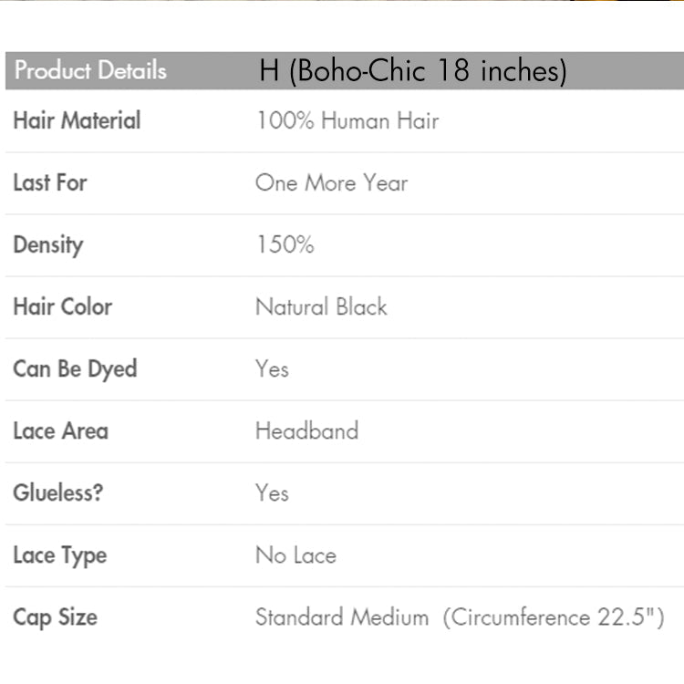Click the Glueless? row label
The width and height of the screenshot is (684, 684).
click(57, 492)
